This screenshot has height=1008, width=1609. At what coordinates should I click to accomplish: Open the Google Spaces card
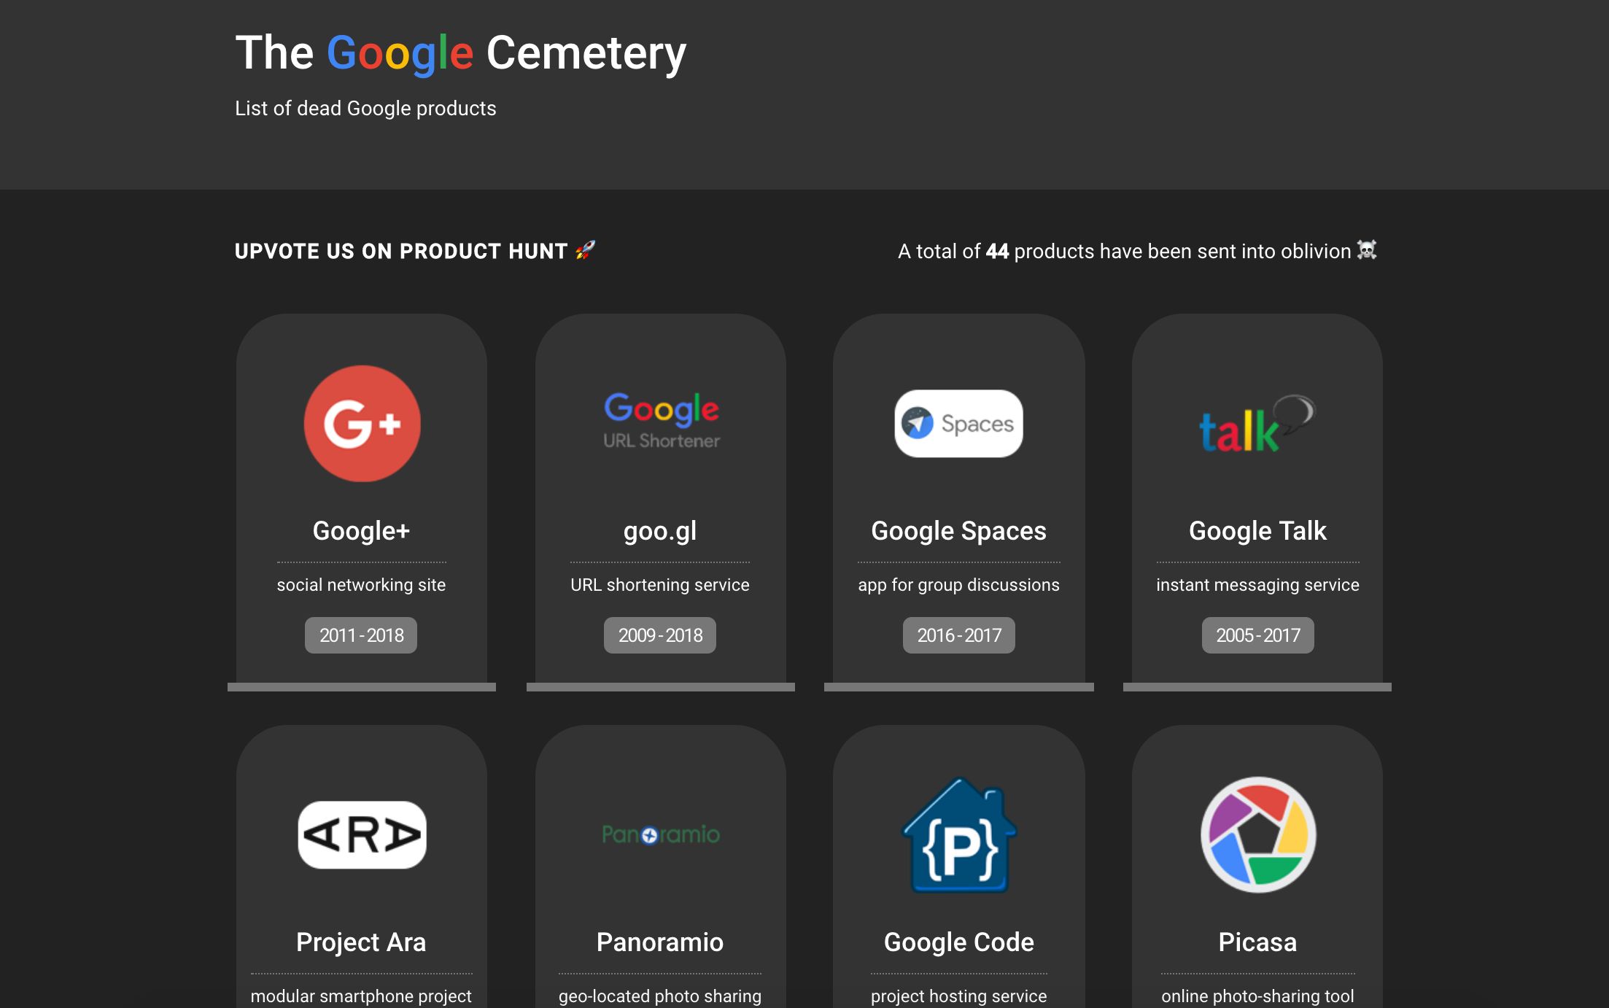tap(958, 503)
